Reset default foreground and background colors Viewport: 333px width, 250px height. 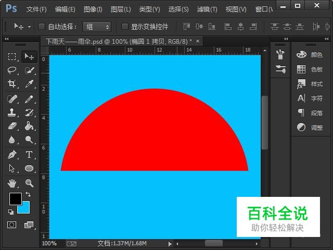pos(11,212)
